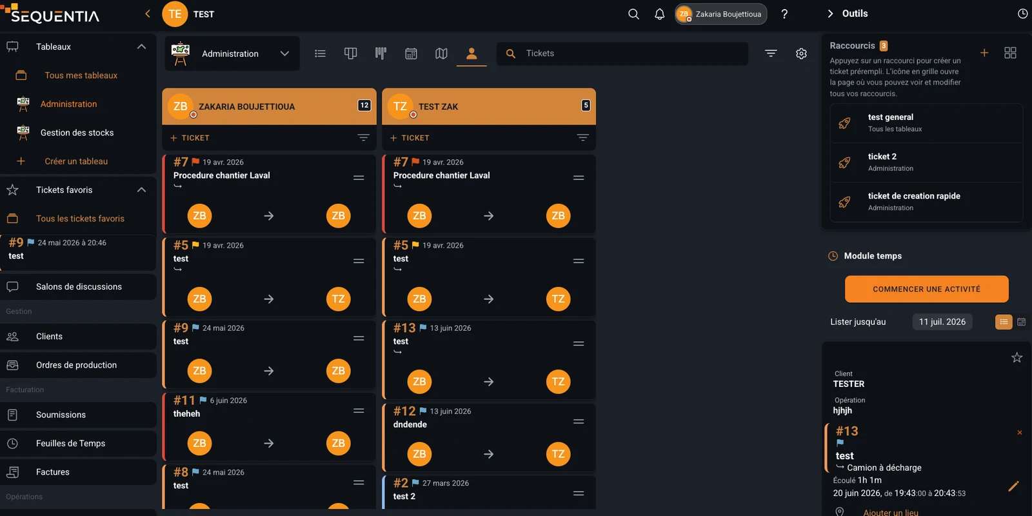Start an activity with Commencer une activité
This screenshot has width=1032, height=516.
[x=926, y=289]
